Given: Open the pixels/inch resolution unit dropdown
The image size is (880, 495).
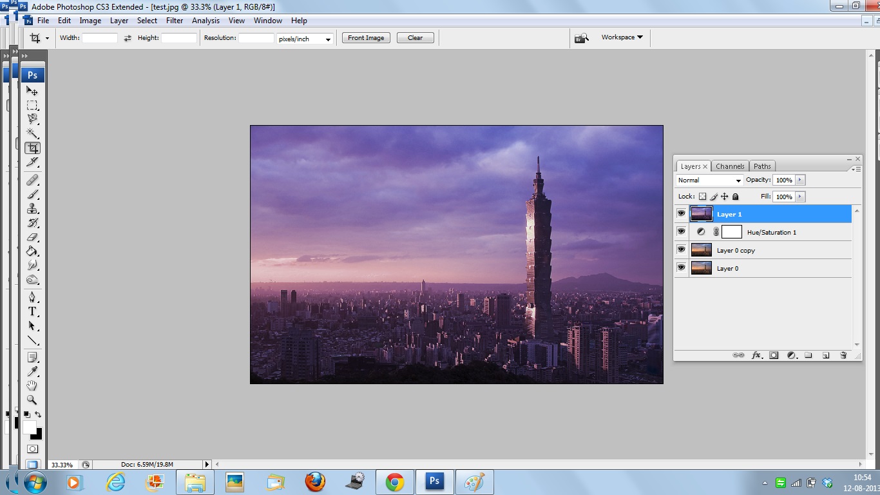Looking at the screenshot, I should (305, 39).
